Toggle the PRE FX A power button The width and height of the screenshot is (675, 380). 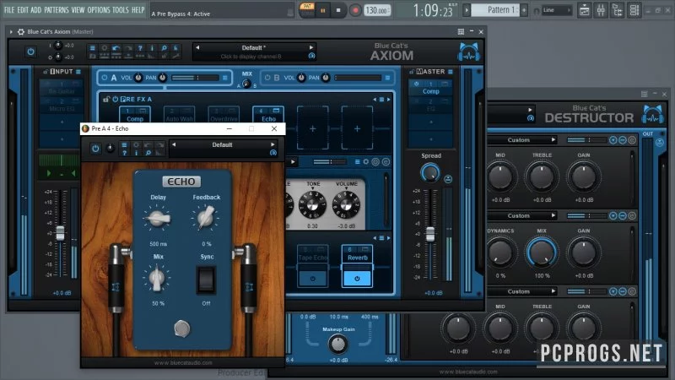[115, 99]
